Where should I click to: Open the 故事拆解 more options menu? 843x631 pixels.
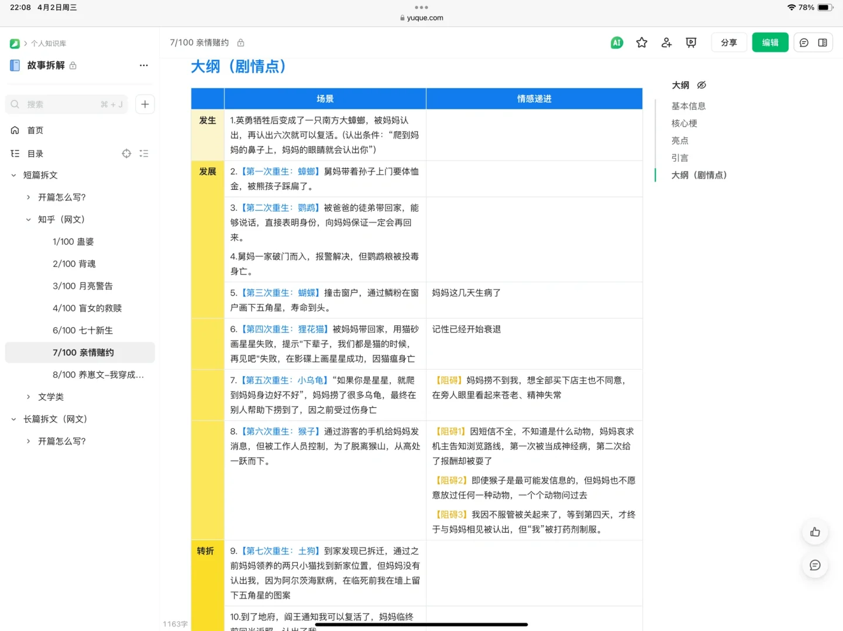143,65
